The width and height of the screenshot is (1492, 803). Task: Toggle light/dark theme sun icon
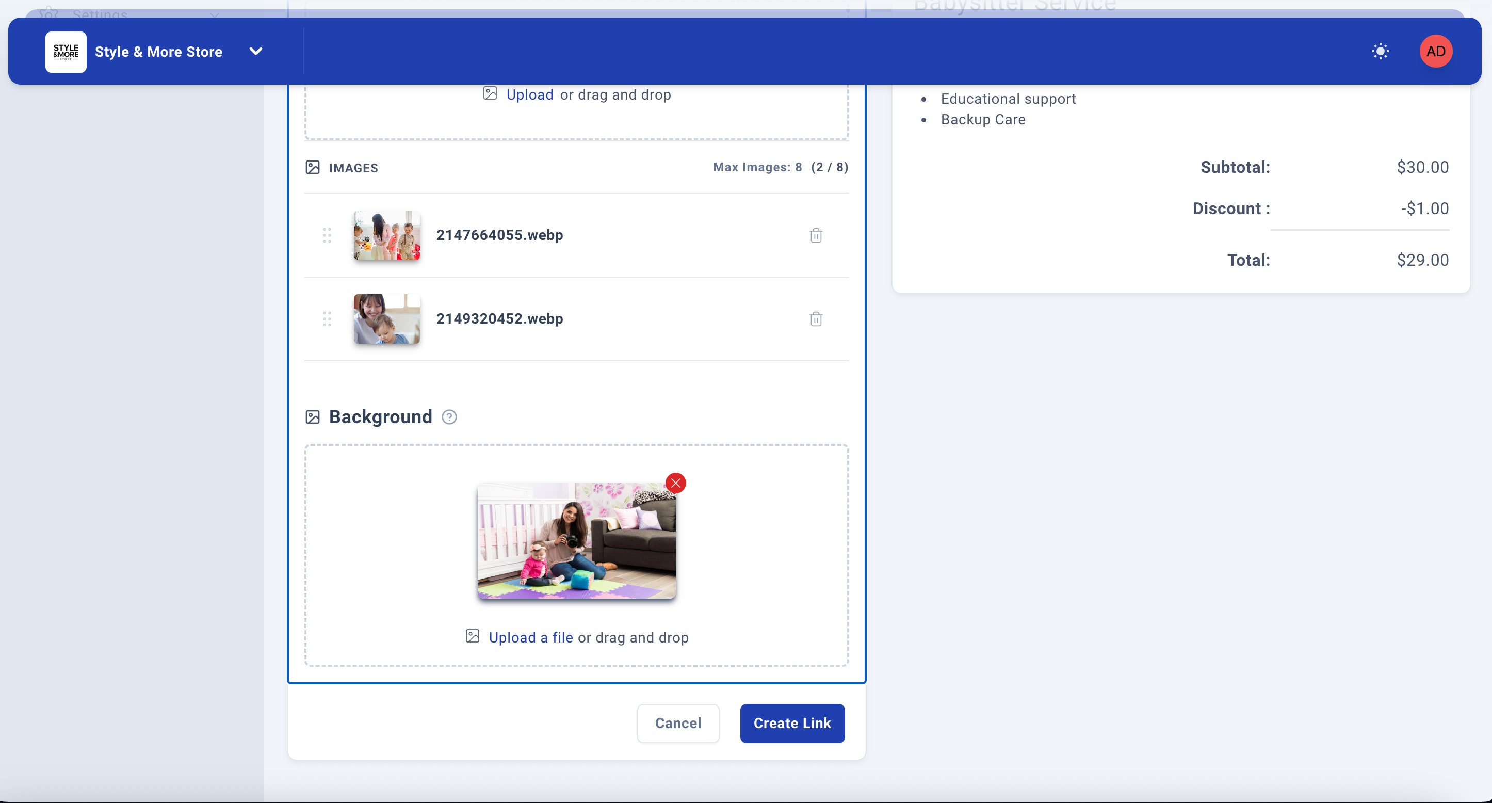pyautogui.click(x=1380, y=52)
